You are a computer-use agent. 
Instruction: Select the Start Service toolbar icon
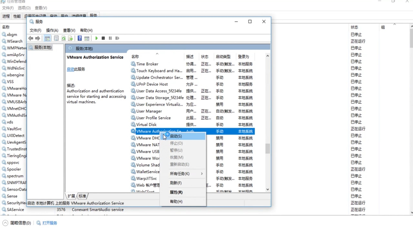[x=96, y=38]
